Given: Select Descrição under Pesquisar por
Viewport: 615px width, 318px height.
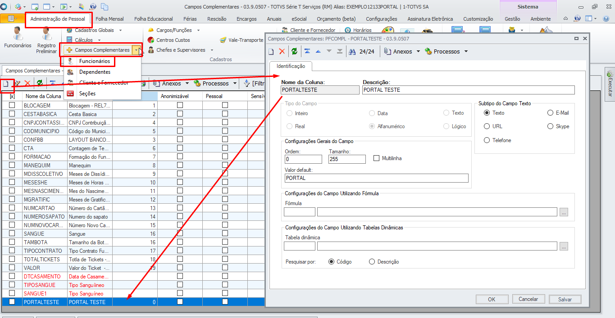Looking at the screenshot, I should [372, 262].
